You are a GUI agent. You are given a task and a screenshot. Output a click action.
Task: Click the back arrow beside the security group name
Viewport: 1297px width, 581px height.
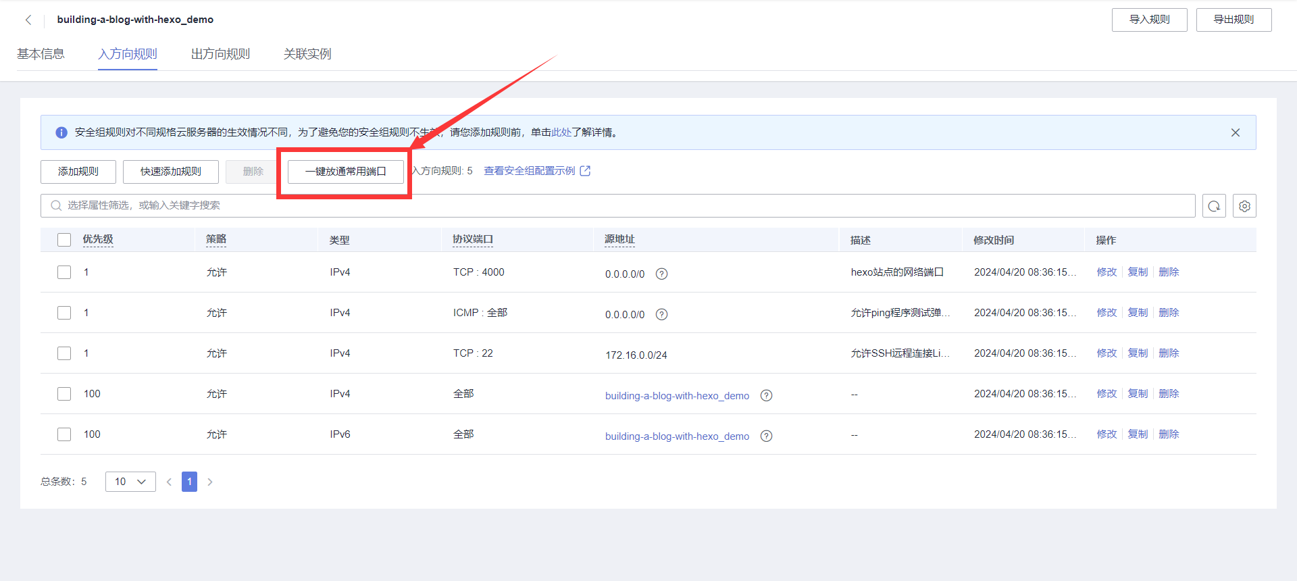point(28,20)
